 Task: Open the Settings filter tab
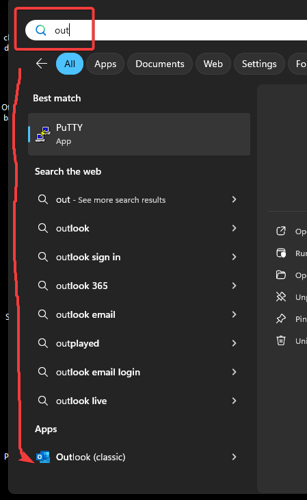click(x=259, y=64)
